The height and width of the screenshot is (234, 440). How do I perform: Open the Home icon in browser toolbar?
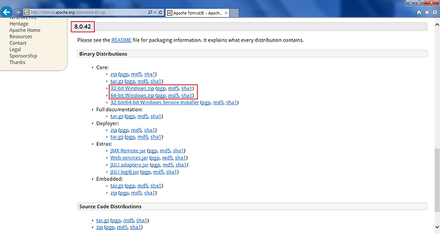(419, 12)
